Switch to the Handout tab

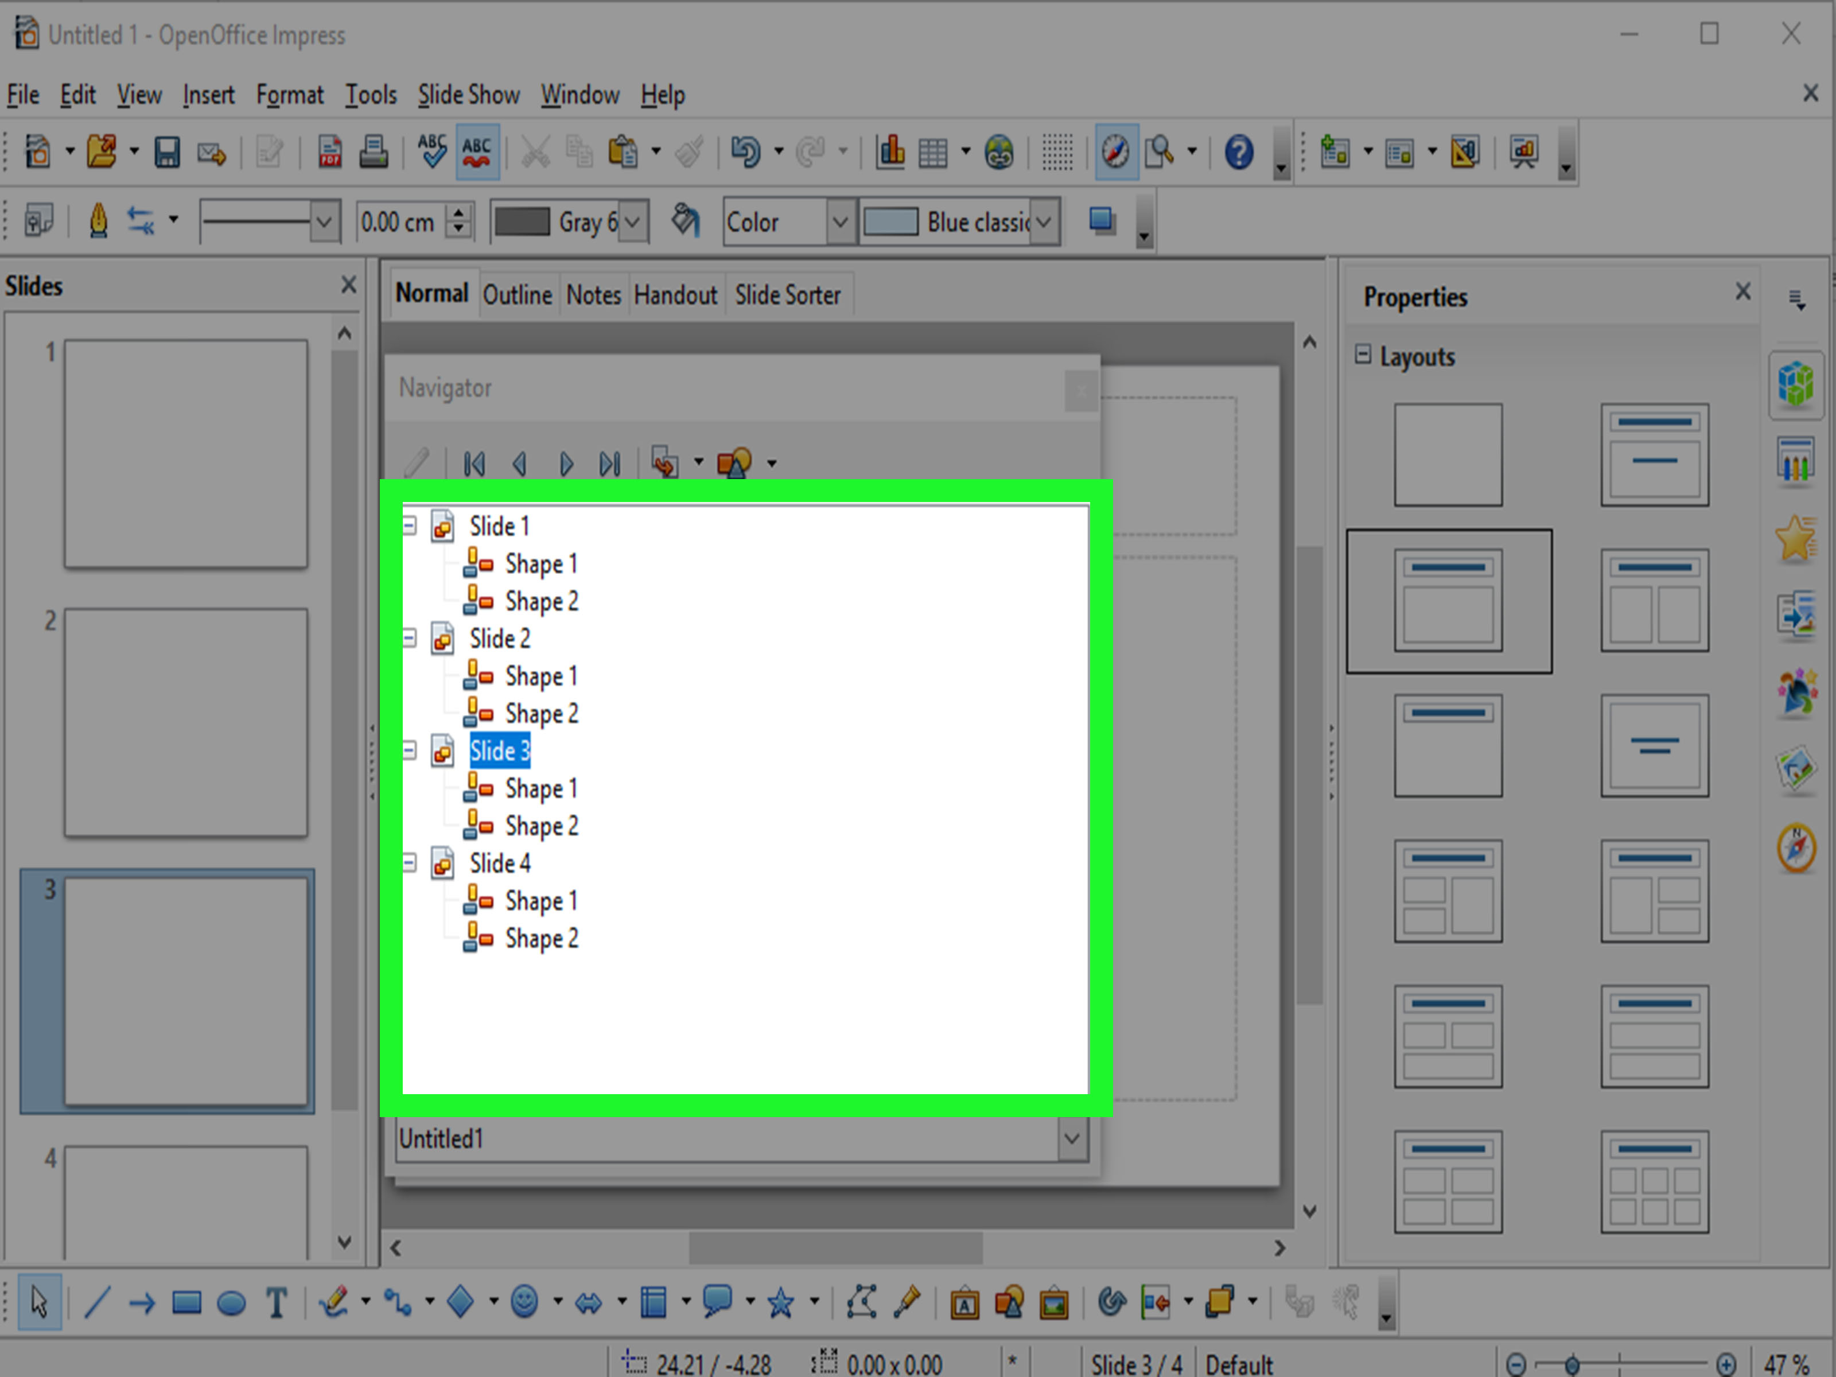[x=676, y=295]
